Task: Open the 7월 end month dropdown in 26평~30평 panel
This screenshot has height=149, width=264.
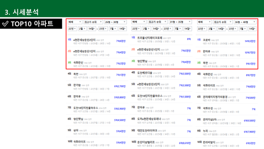Action: (x=113, y=29)
